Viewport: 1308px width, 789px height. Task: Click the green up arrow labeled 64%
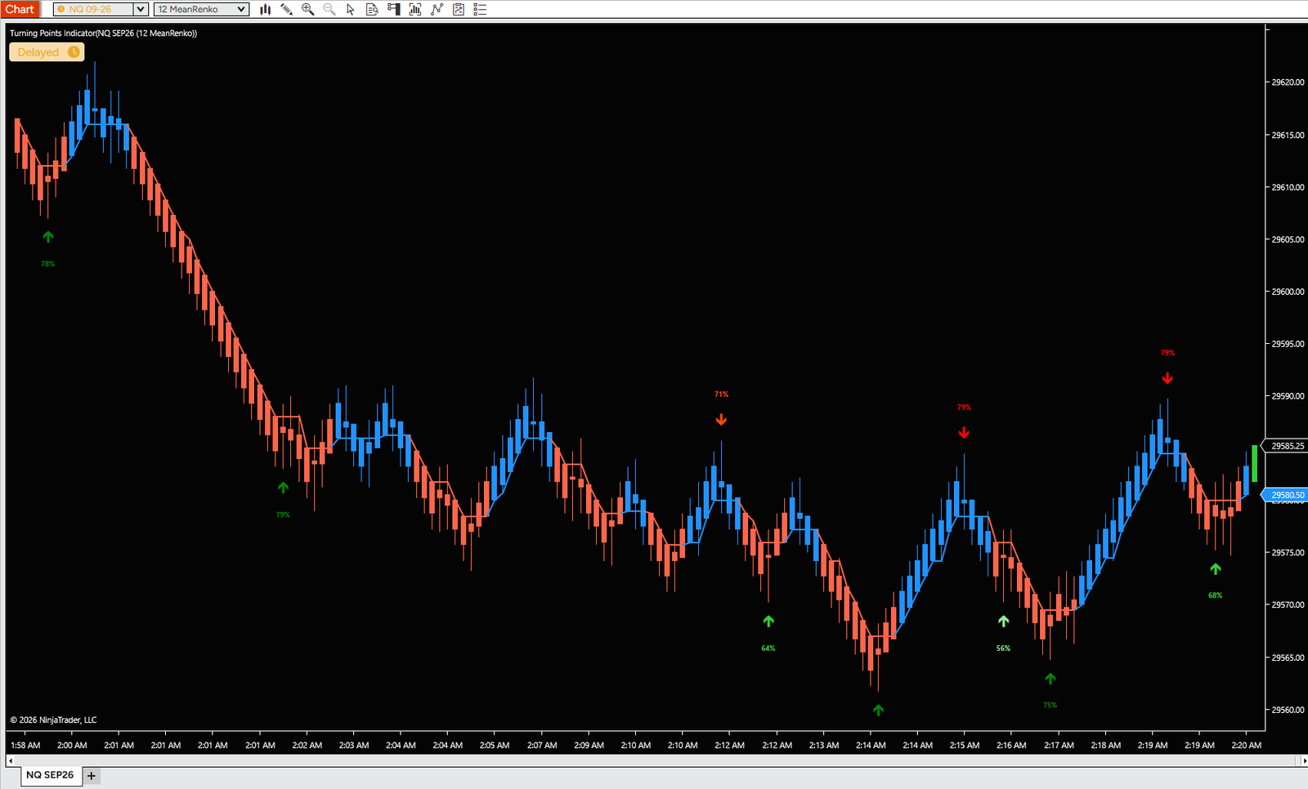tap(768, 621)
